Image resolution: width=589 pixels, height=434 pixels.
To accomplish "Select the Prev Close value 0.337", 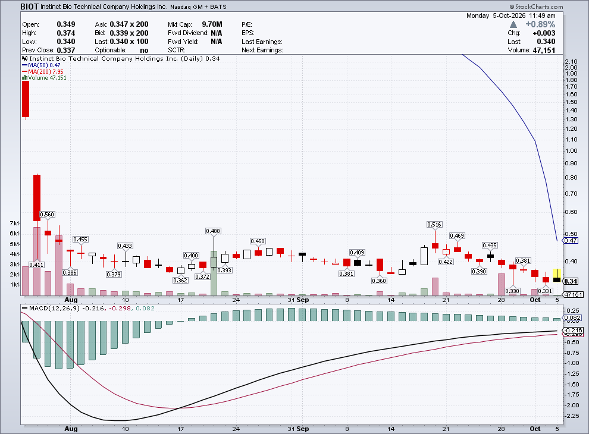I will 65,51.
